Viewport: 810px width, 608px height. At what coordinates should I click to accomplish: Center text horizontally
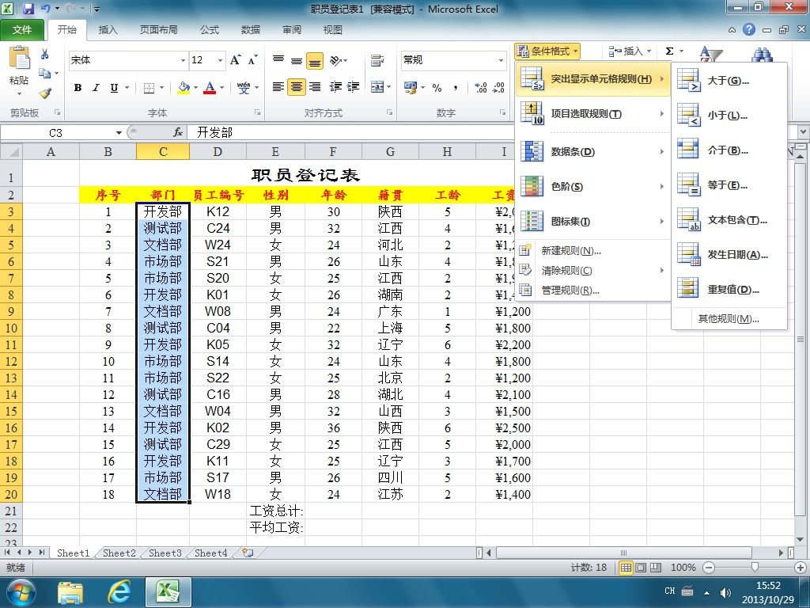tap(297, 87)
